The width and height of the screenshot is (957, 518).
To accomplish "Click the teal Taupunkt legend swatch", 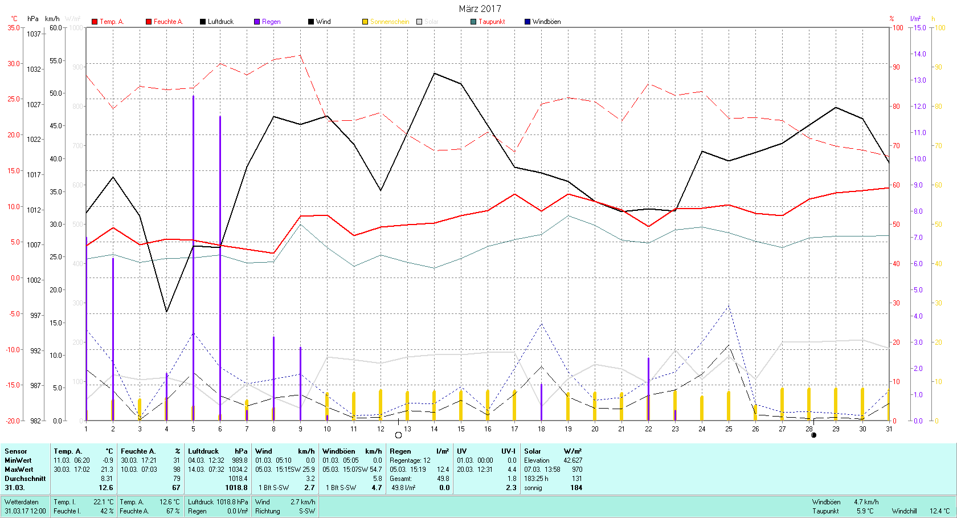I will pyautogui.click(x=473, y=22).
